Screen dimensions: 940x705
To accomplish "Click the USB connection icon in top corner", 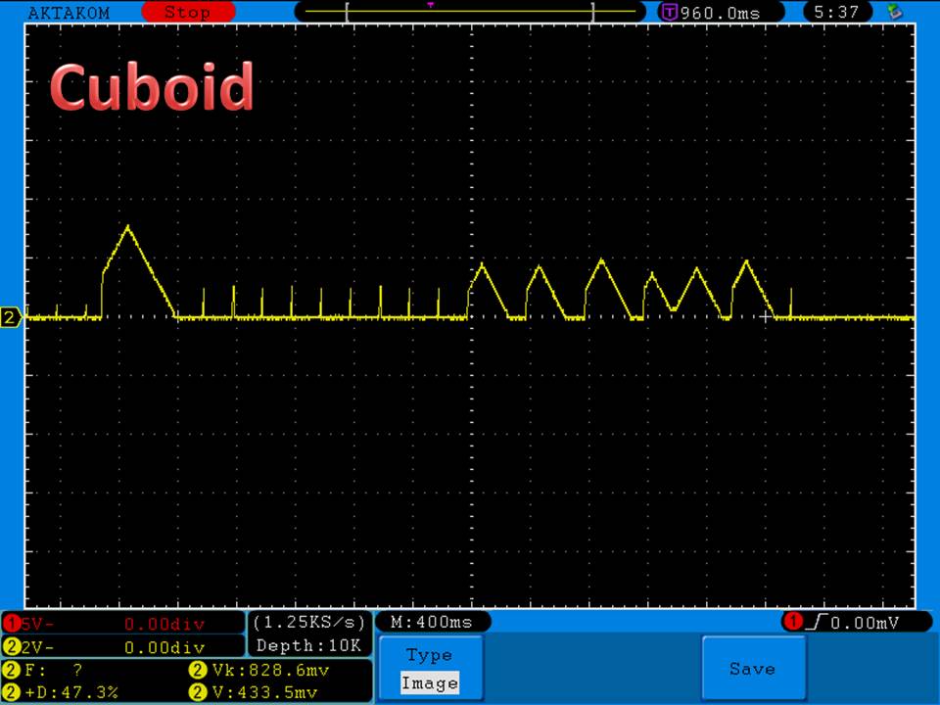I will pos(893,12).
